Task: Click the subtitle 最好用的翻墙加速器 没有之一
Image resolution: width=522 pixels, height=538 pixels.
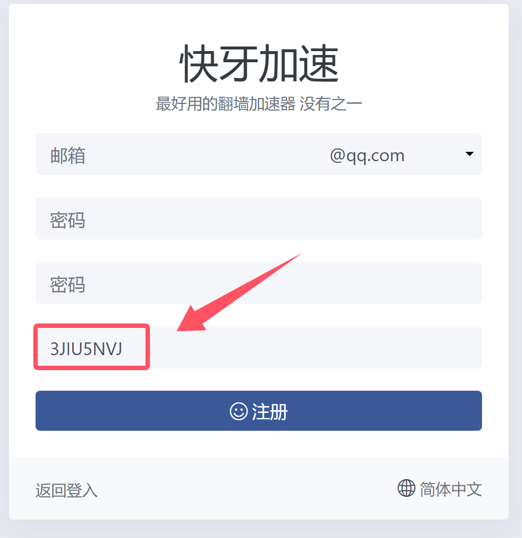Action: pos(259,103)
